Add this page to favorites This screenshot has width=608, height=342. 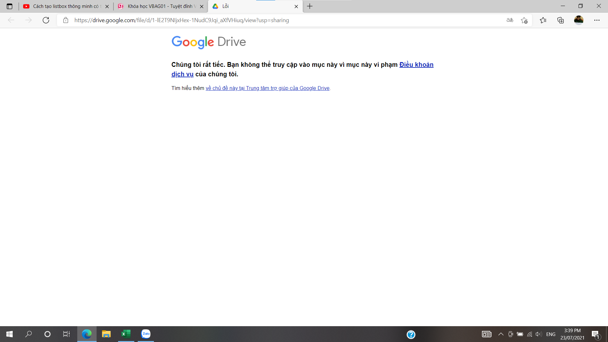click(x=524, y=20)
